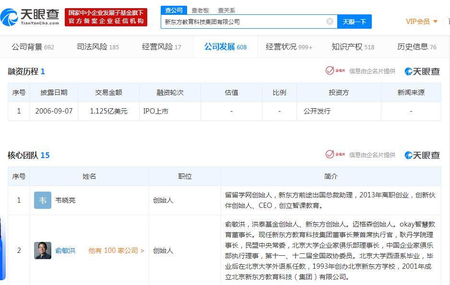Click the 天眼查 logo beside 核心团队
Viewport: 450px width, 285px height.
coord(422,155)
